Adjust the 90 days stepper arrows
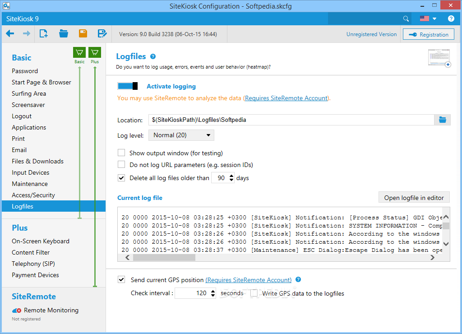The height and width of the screenshot is (334, 462). (x=231, y=178)
